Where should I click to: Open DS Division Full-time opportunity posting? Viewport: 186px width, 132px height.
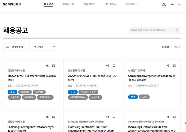[x=151, y=129]
